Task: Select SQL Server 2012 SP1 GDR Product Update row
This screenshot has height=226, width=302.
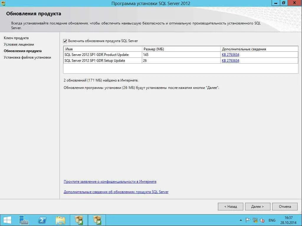Action: [x=181, y=55]
